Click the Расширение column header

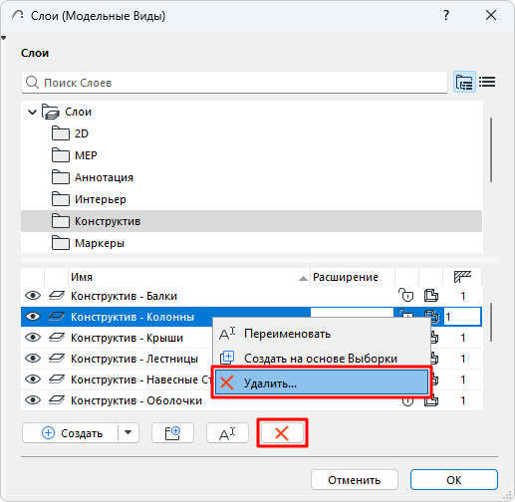pos(353,277)
